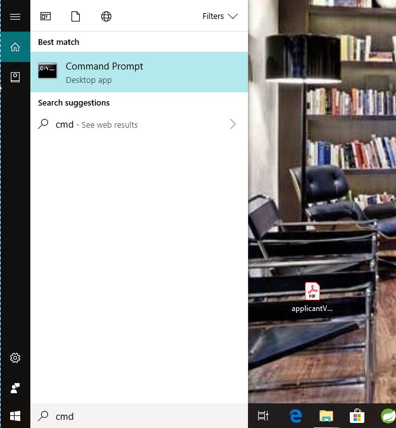
Task: Open the hamburger menu in the sidebar
Action: [15, 16]
